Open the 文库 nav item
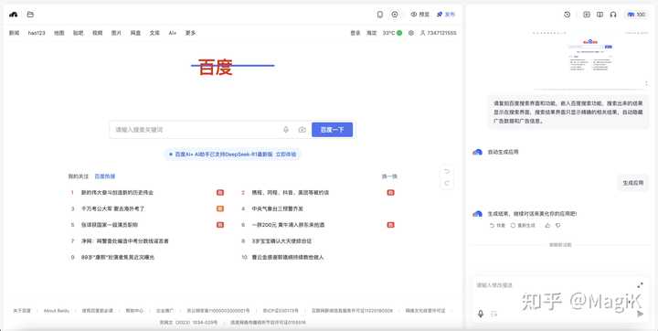The image size is (658, 331). pos(154,33)
